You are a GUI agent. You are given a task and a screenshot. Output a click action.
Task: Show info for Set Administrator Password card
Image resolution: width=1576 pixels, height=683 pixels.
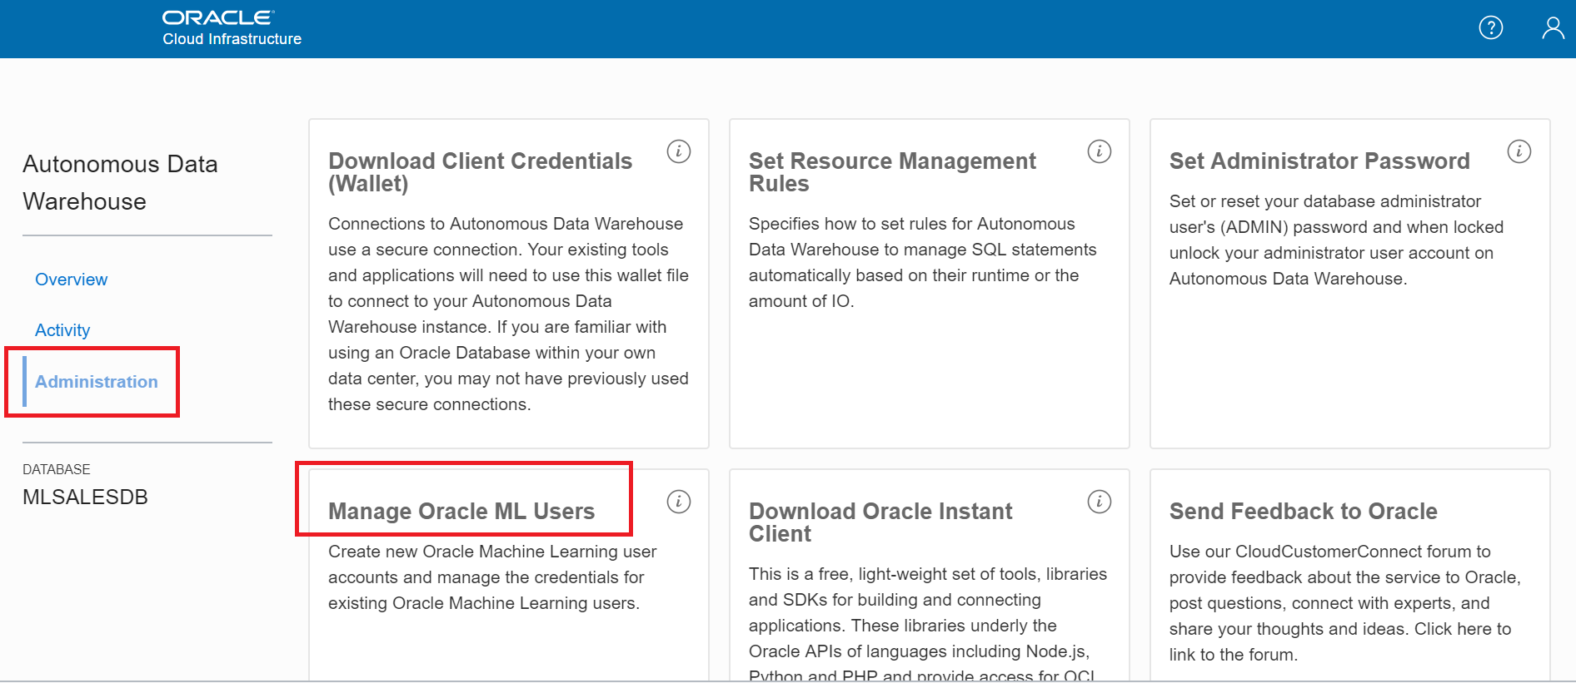coord(1519,151)
